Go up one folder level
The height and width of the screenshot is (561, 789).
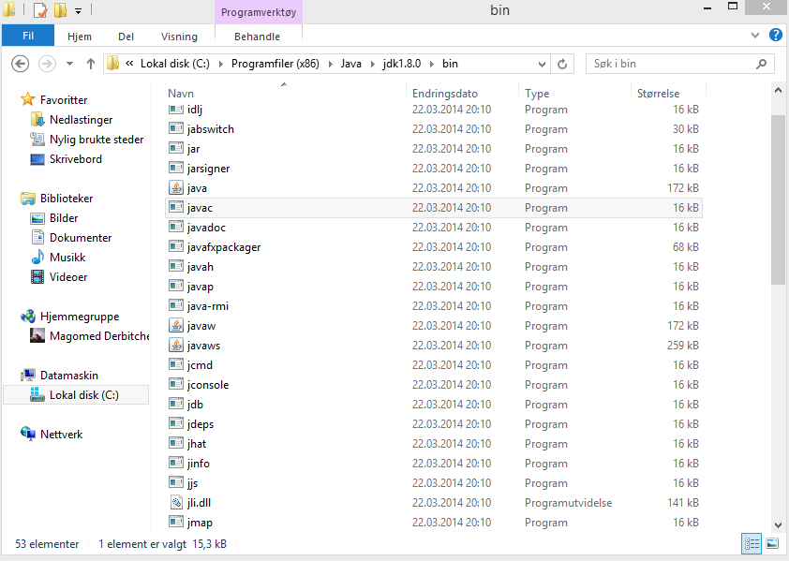pyautogui.click(x=91, y=64)
